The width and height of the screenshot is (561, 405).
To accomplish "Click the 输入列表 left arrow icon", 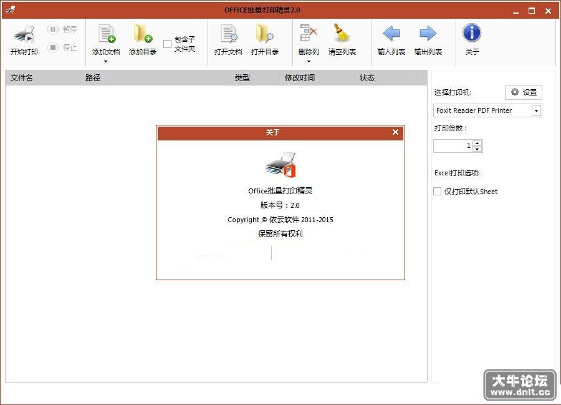I will [x=391, y=33].
